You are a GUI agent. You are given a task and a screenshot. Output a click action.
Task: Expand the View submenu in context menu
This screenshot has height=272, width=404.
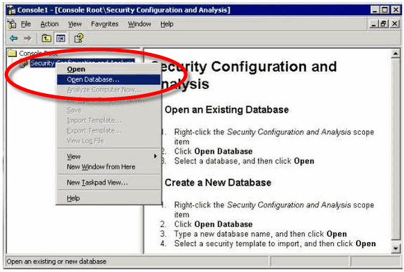pos(108,157)
